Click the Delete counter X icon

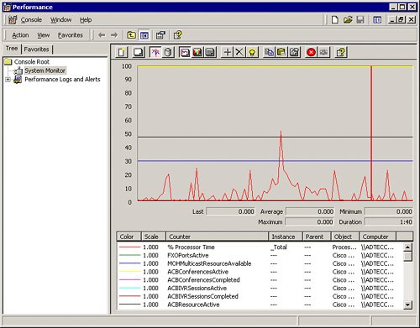pos(239,52)
